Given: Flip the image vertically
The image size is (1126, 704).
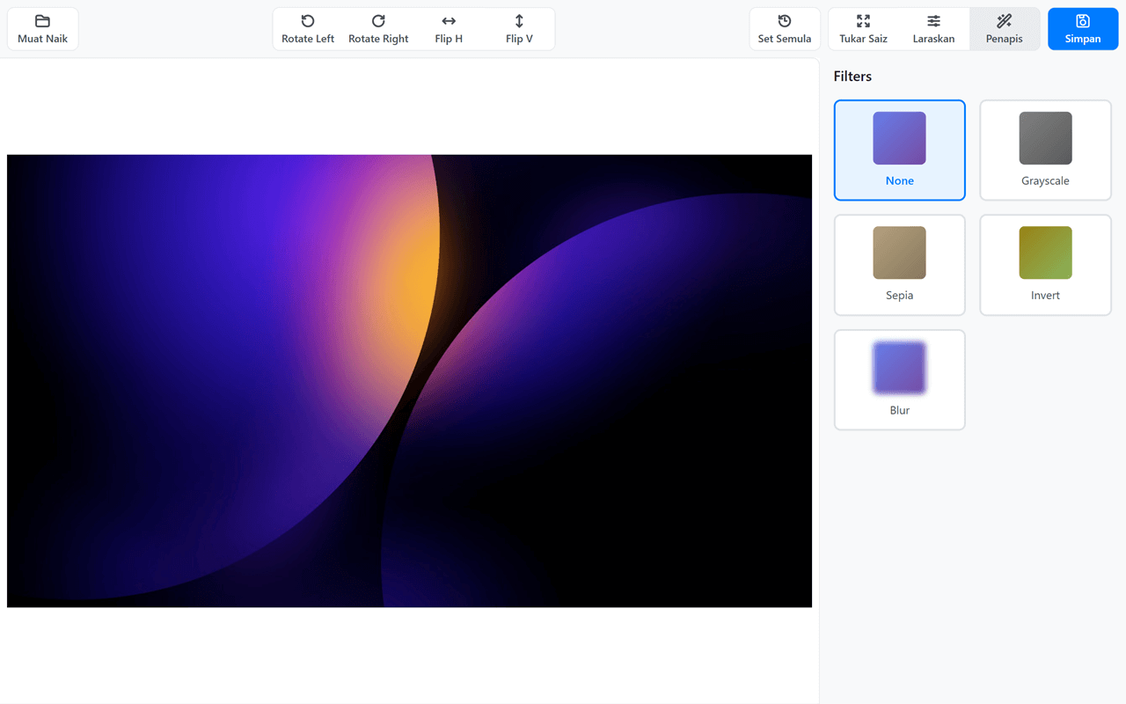Looking at the screenshot, I should 519,29.
